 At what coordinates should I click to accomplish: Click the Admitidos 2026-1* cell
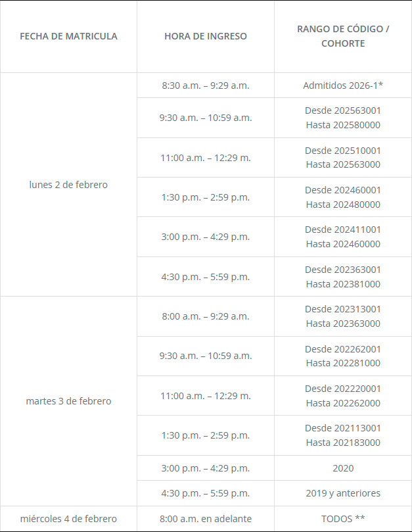343,85
